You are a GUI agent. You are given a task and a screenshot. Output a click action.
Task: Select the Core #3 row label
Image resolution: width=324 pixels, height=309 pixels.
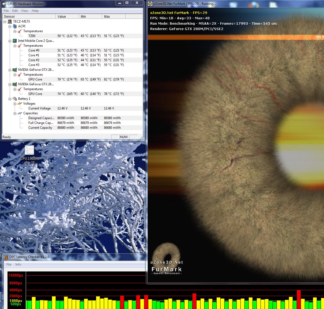34,65
